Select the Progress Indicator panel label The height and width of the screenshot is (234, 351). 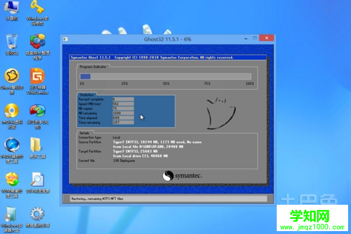(x=93, y=67)
